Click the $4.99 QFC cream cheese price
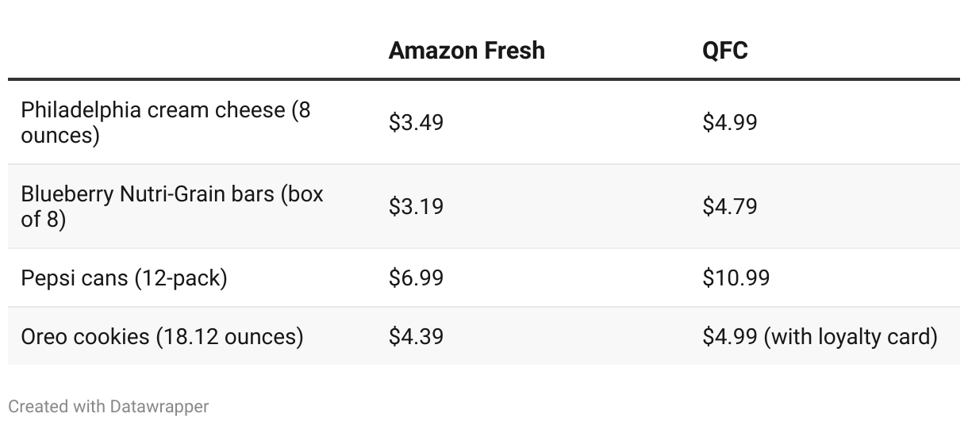The image size is (968, 425). [729, 122]
